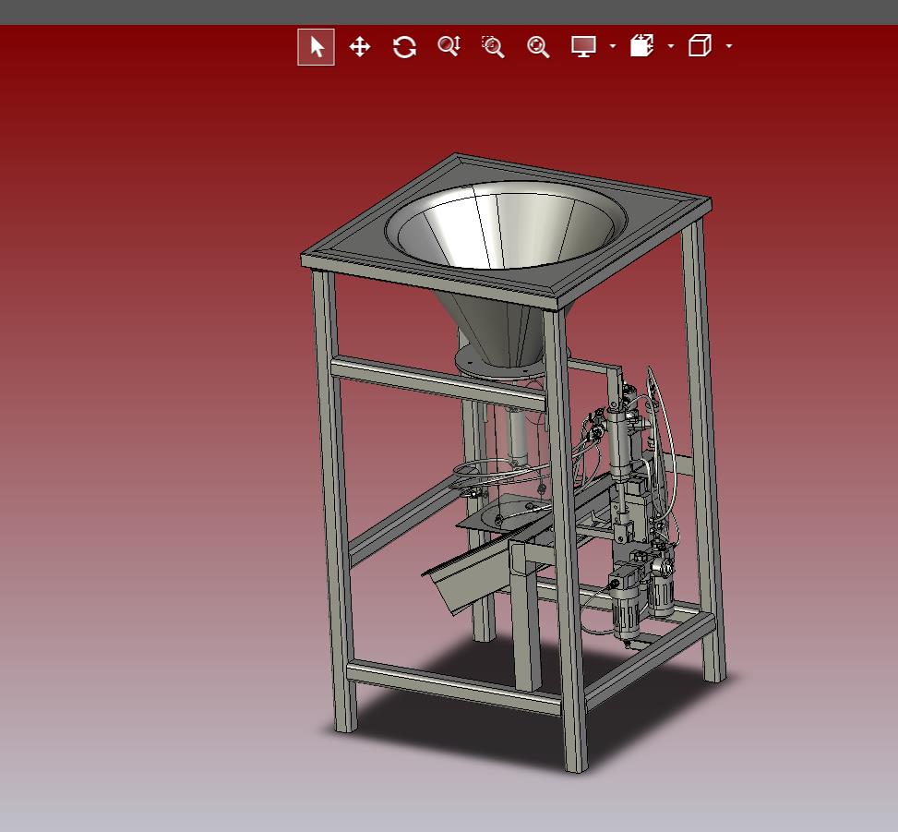Choose the zoom to area tool
Image resolution: width=898 pixels, height=832 pixels.
pos(493,46)
